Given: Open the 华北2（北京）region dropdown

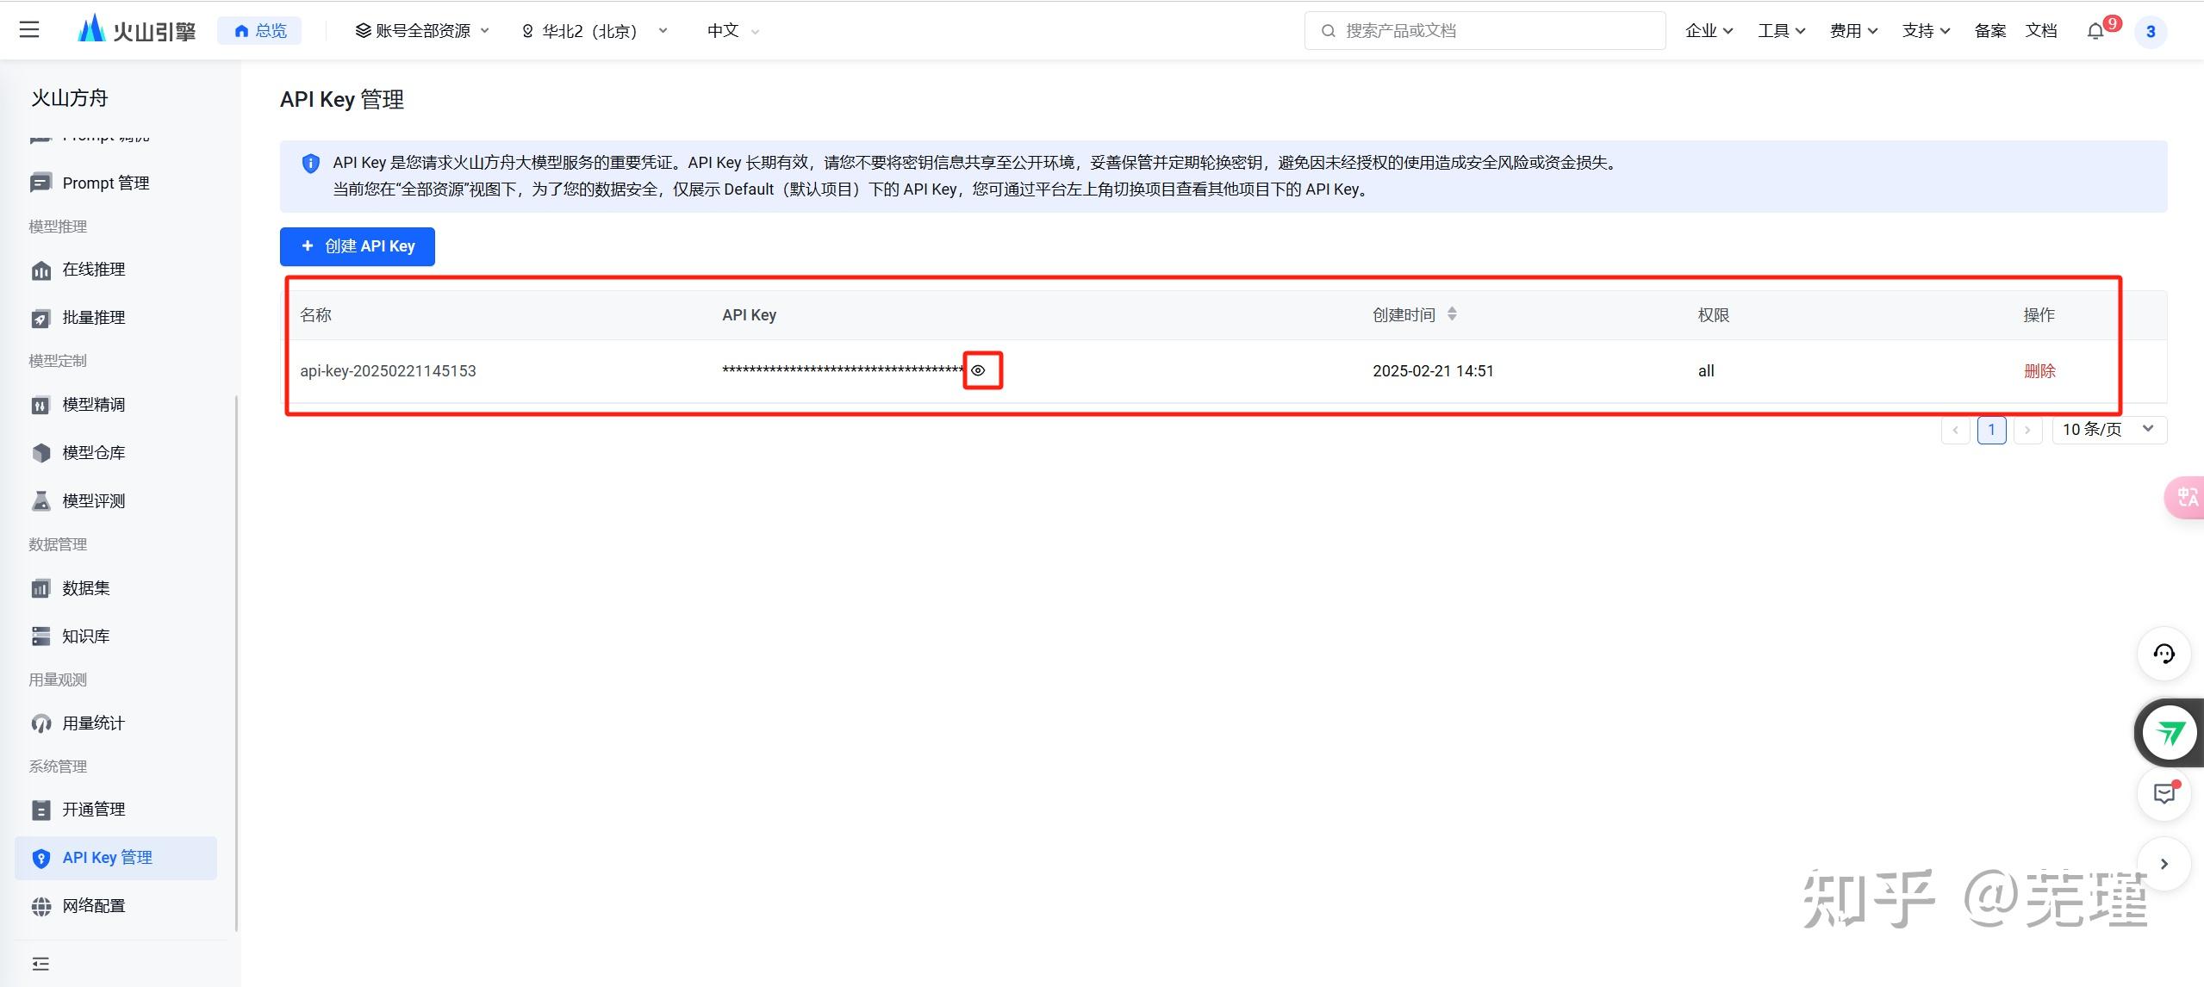Looking at the screenshot, I should coord(595,30).
